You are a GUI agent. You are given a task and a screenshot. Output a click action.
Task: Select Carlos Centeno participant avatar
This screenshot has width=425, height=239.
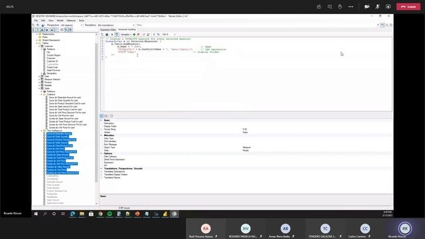[365, 228]
